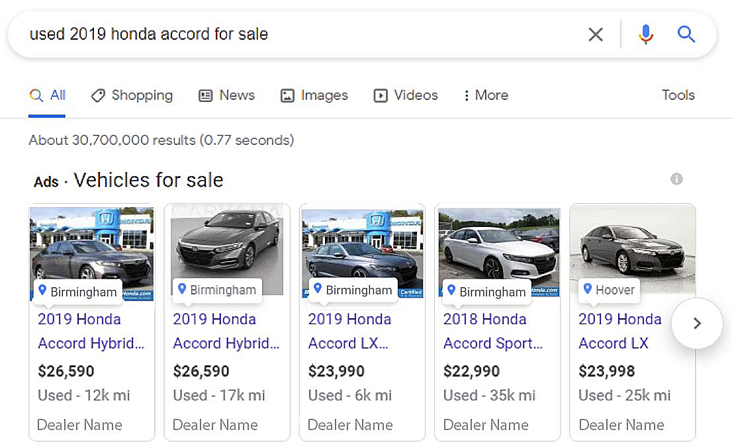Clear the search query with X icon
This screenshot has height=446, width=732.
[x=596, y=34]
